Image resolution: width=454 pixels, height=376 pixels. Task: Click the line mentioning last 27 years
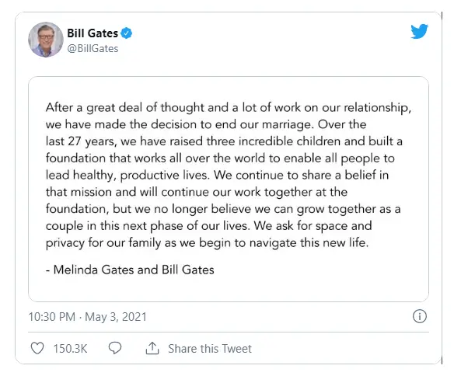[224, 141]
